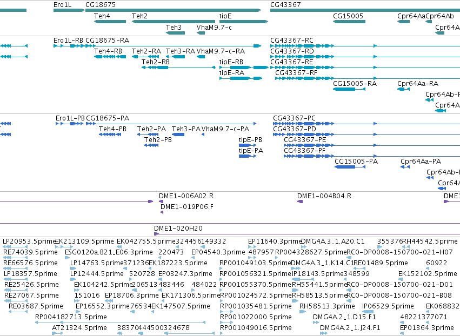Click the CG43367-PC protein label
Screen dimensions: 460x336
[294, 118]
